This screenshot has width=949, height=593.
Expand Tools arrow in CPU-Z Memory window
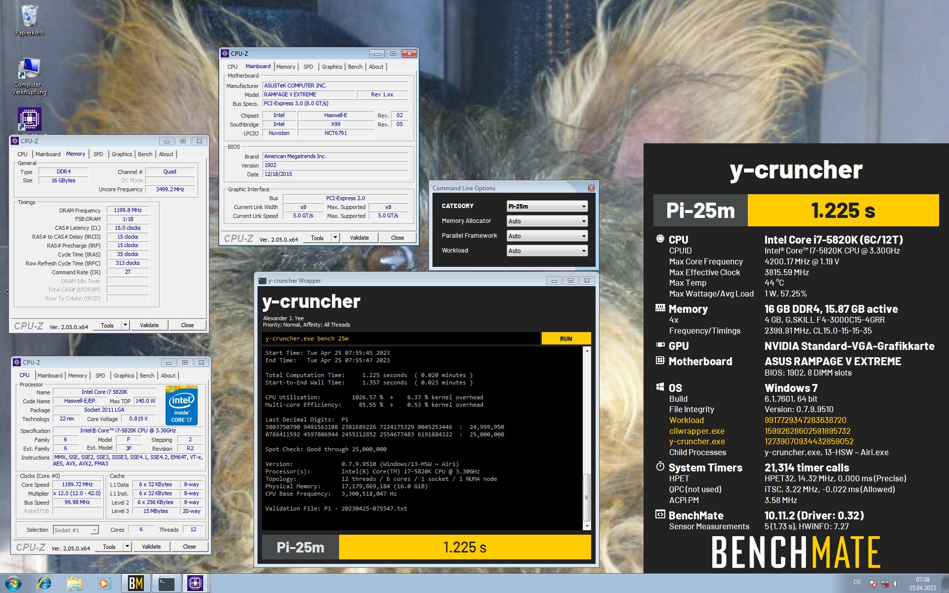tap(126, 325)
